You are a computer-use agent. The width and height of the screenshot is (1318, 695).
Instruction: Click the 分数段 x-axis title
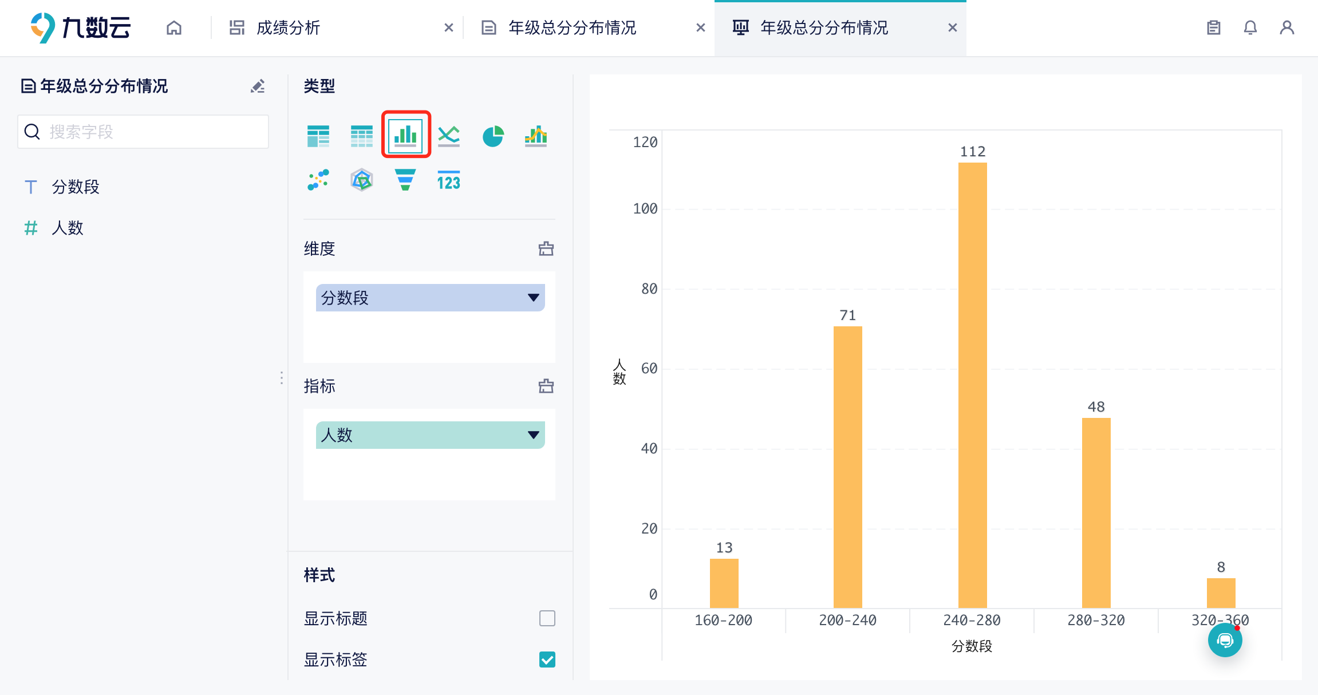(x=972, y=646)
